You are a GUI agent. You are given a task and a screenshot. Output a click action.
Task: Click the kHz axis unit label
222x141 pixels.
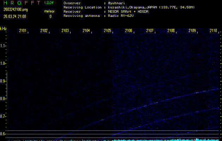tap(3, 29)
